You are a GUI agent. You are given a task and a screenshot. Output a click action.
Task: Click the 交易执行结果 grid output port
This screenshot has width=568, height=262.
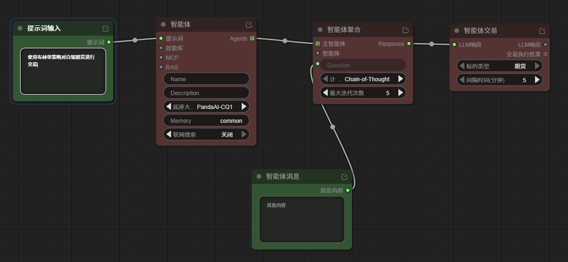point(546,54)
